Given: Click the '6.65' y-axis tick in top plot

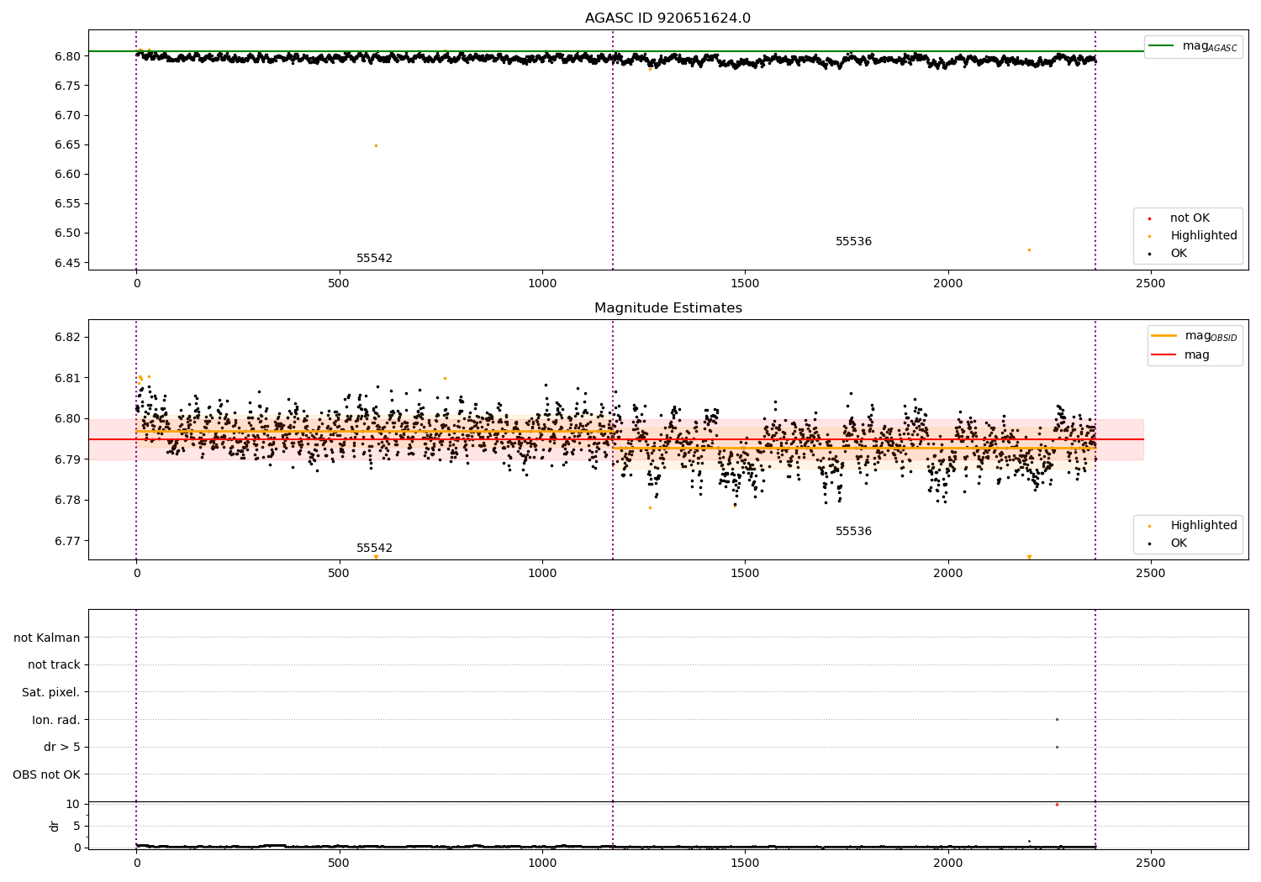Looking at the screenshot, I should (x=67, y=145).
